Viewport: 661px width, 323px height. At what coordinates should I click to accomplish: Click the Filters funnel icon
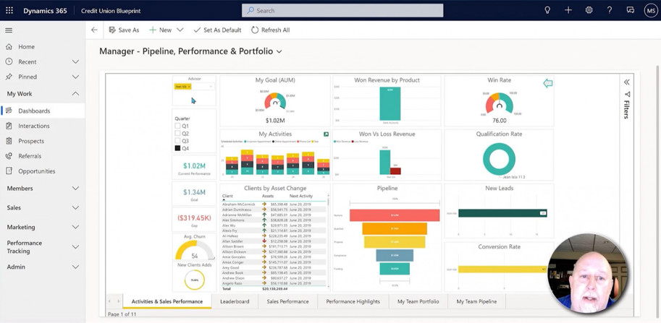[x=627, y=94]
